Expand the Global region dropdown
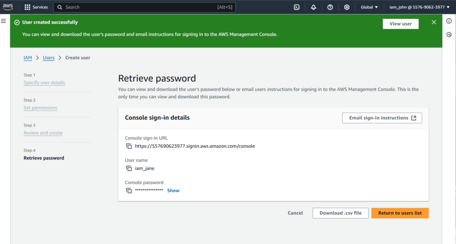The height and width of the screenshot is (244, 456). pyautogui.click(x=369, y=7)
